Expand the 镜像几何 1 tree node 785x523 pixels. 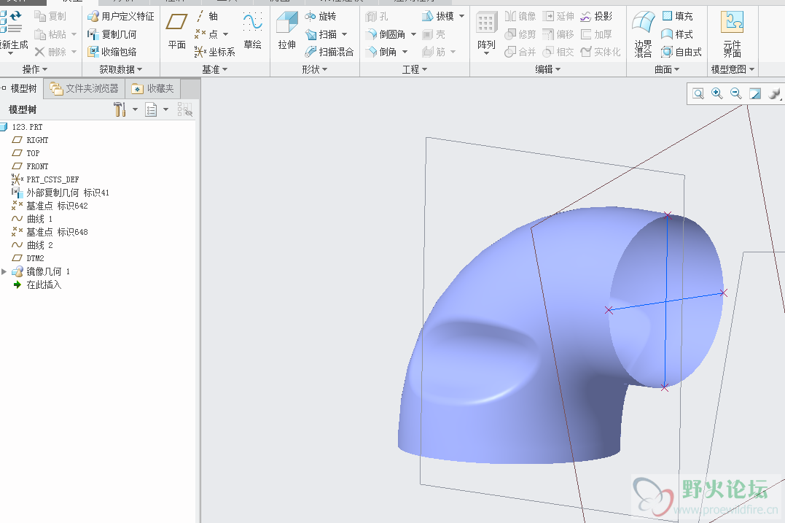pos(4,271)
